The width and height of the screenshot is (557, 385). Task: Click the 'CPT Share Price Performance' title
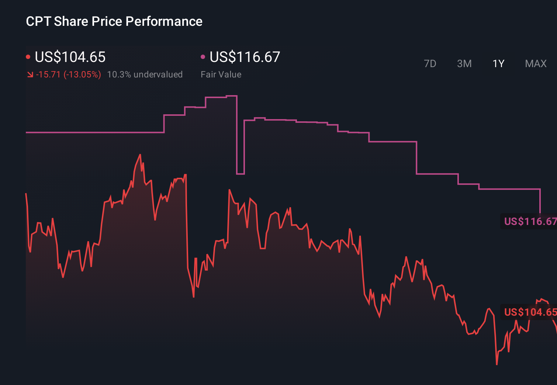pyautogui.click(x=114, y=21)
